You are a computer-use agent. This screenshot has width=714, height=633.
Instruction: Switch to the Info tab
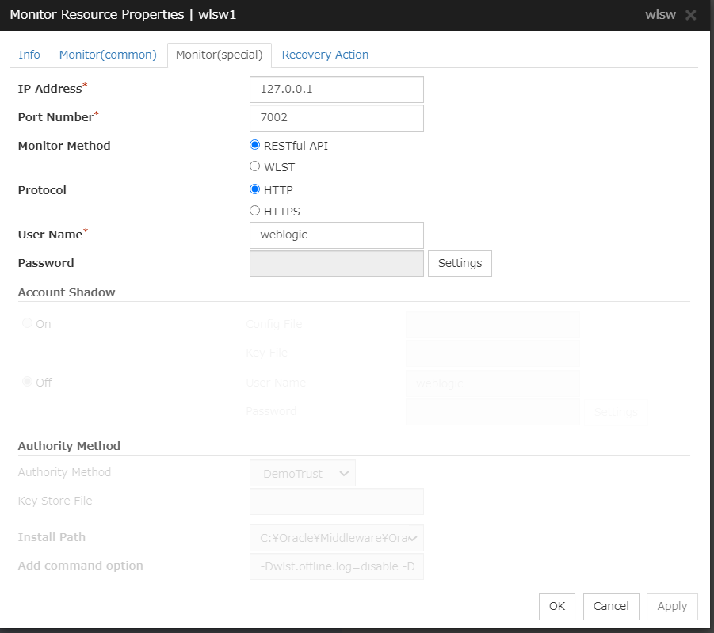(29, 55)
